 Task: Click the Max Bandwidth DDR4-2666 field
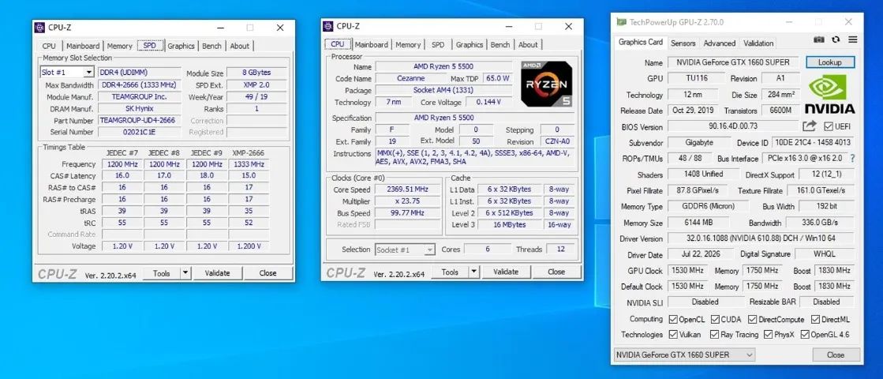point(140,85)
